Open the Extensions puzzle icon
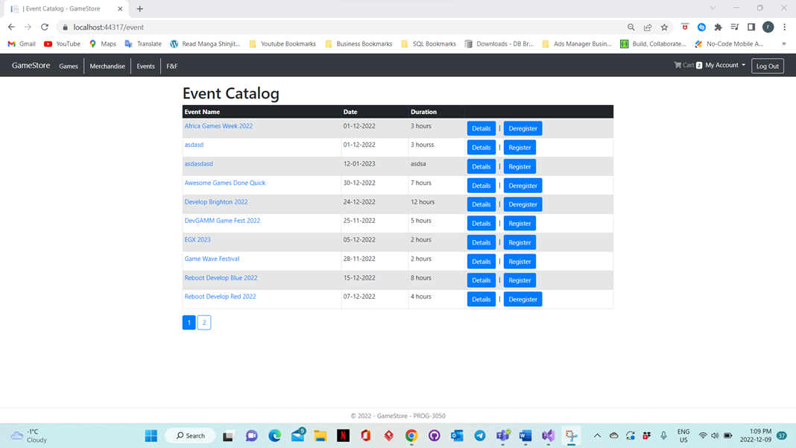This screenshot has width=796, height=448. coord(717,27)
